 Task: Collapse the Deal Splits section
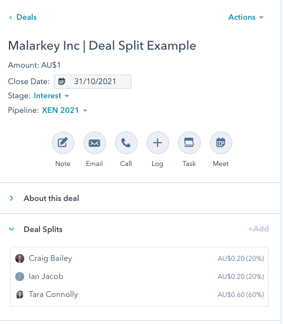[x=12, y=229]
